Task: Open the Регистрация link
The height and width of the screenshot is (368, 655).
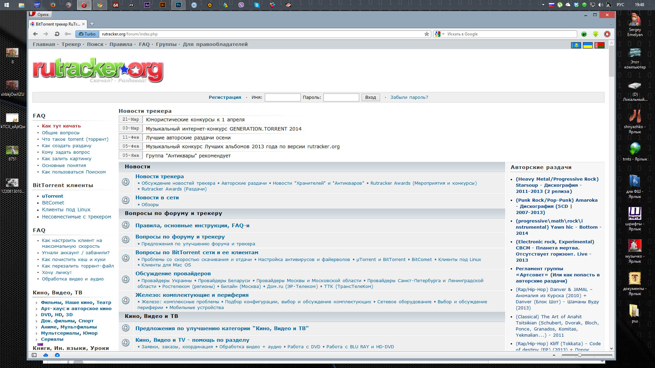Action: [x=225, y=97]
